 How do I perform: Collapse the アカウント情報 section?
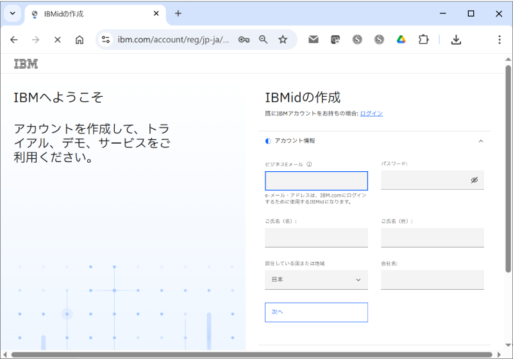(x=480, y=141)
